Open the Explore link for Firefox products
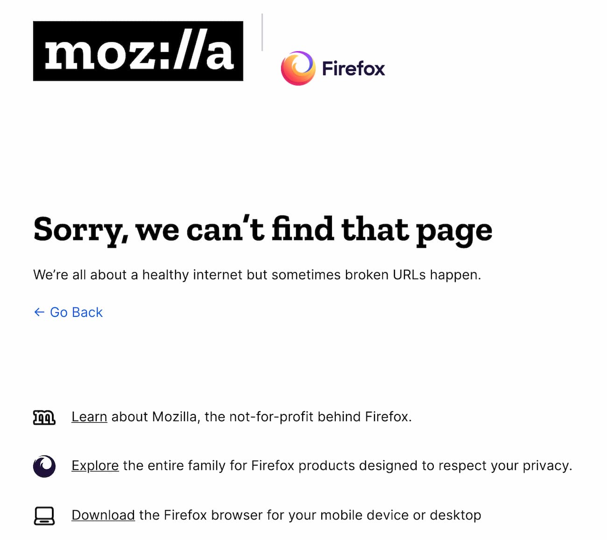 point(95,466)
